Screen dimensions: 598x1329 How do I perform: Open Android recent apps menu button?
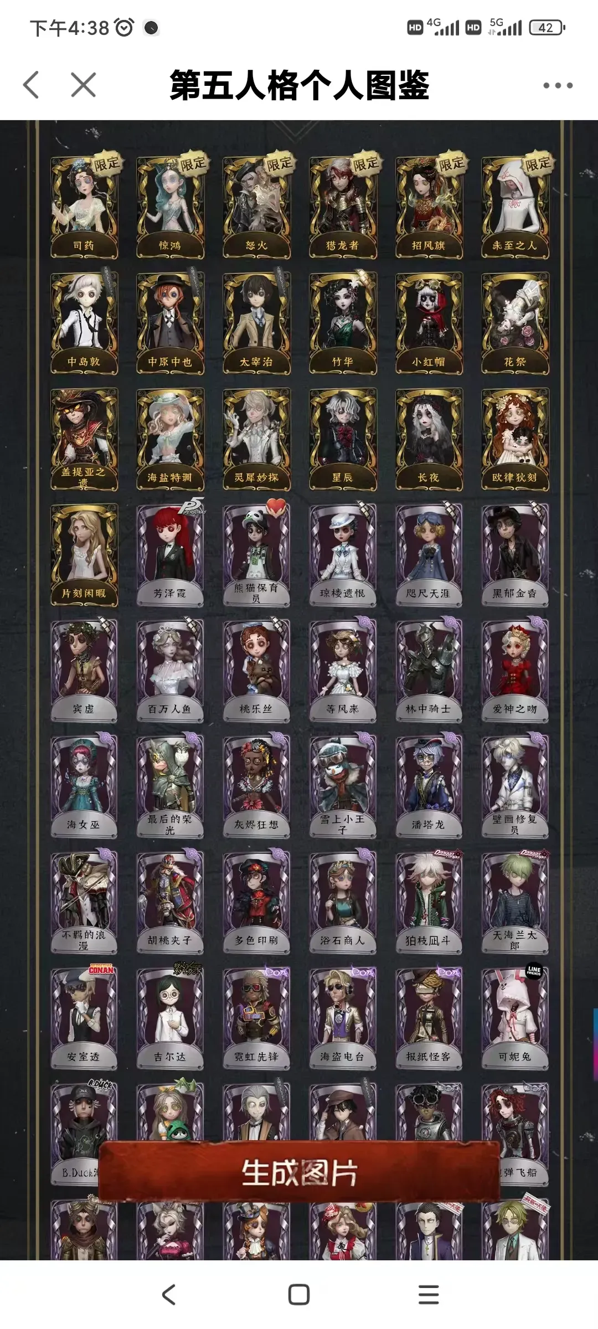[x=429, y=1295]
